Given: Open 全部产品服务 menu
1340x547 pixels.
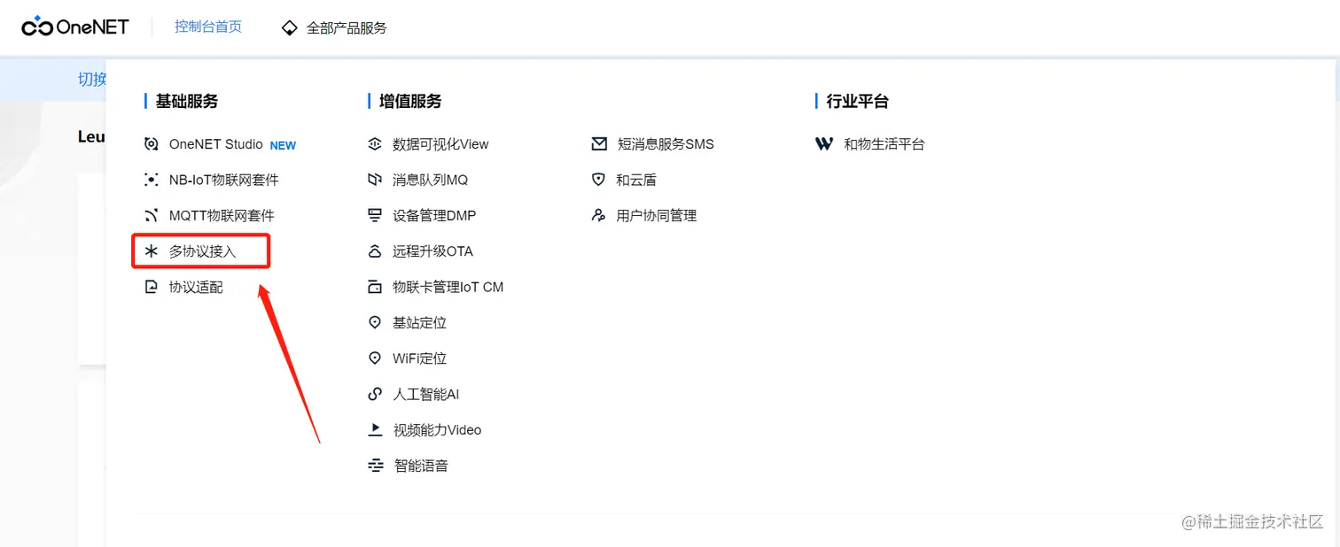Looking at the screenshot, I should tap(347, 27).
